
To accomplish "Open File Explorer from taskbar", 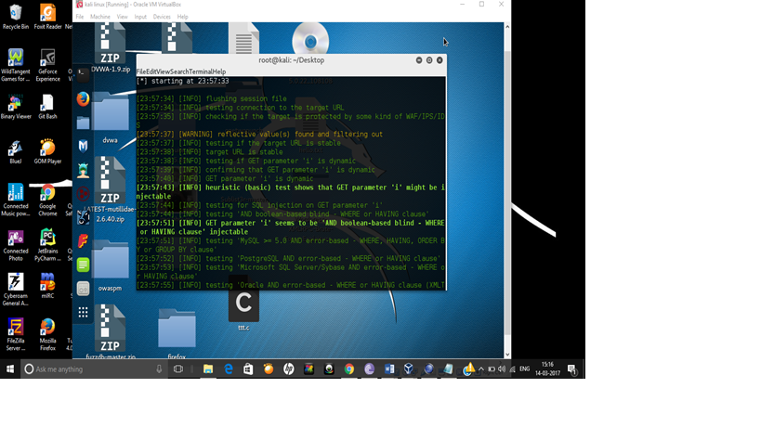I will (x=208, y=369).
